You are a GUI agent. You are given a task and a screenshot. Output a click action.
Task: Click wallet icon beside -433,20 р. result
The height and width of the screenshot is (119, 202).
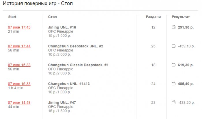173,102
